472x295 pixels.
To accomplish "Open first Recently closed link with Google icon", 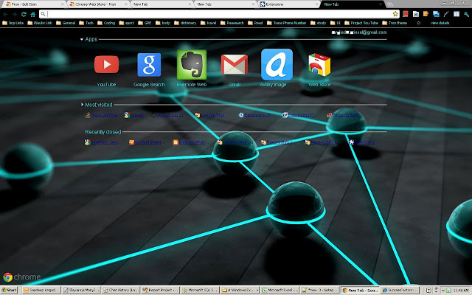I will click(x=101, y=142).
